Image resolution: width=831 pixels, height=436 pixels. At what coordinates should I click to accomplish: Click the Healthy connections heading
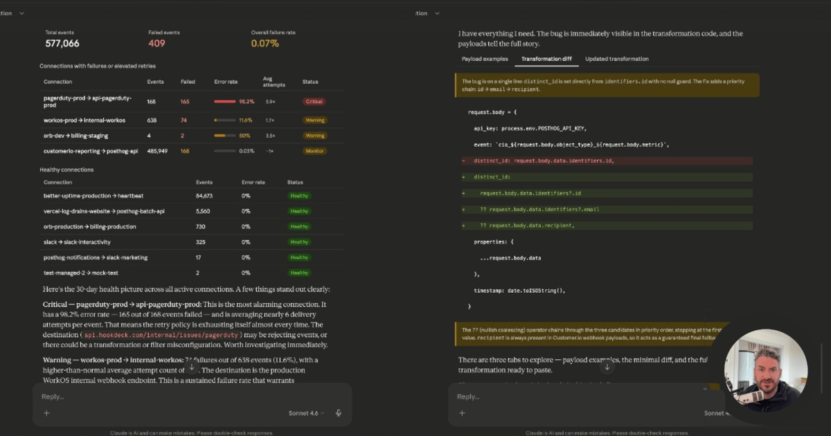tap(66, 170)
